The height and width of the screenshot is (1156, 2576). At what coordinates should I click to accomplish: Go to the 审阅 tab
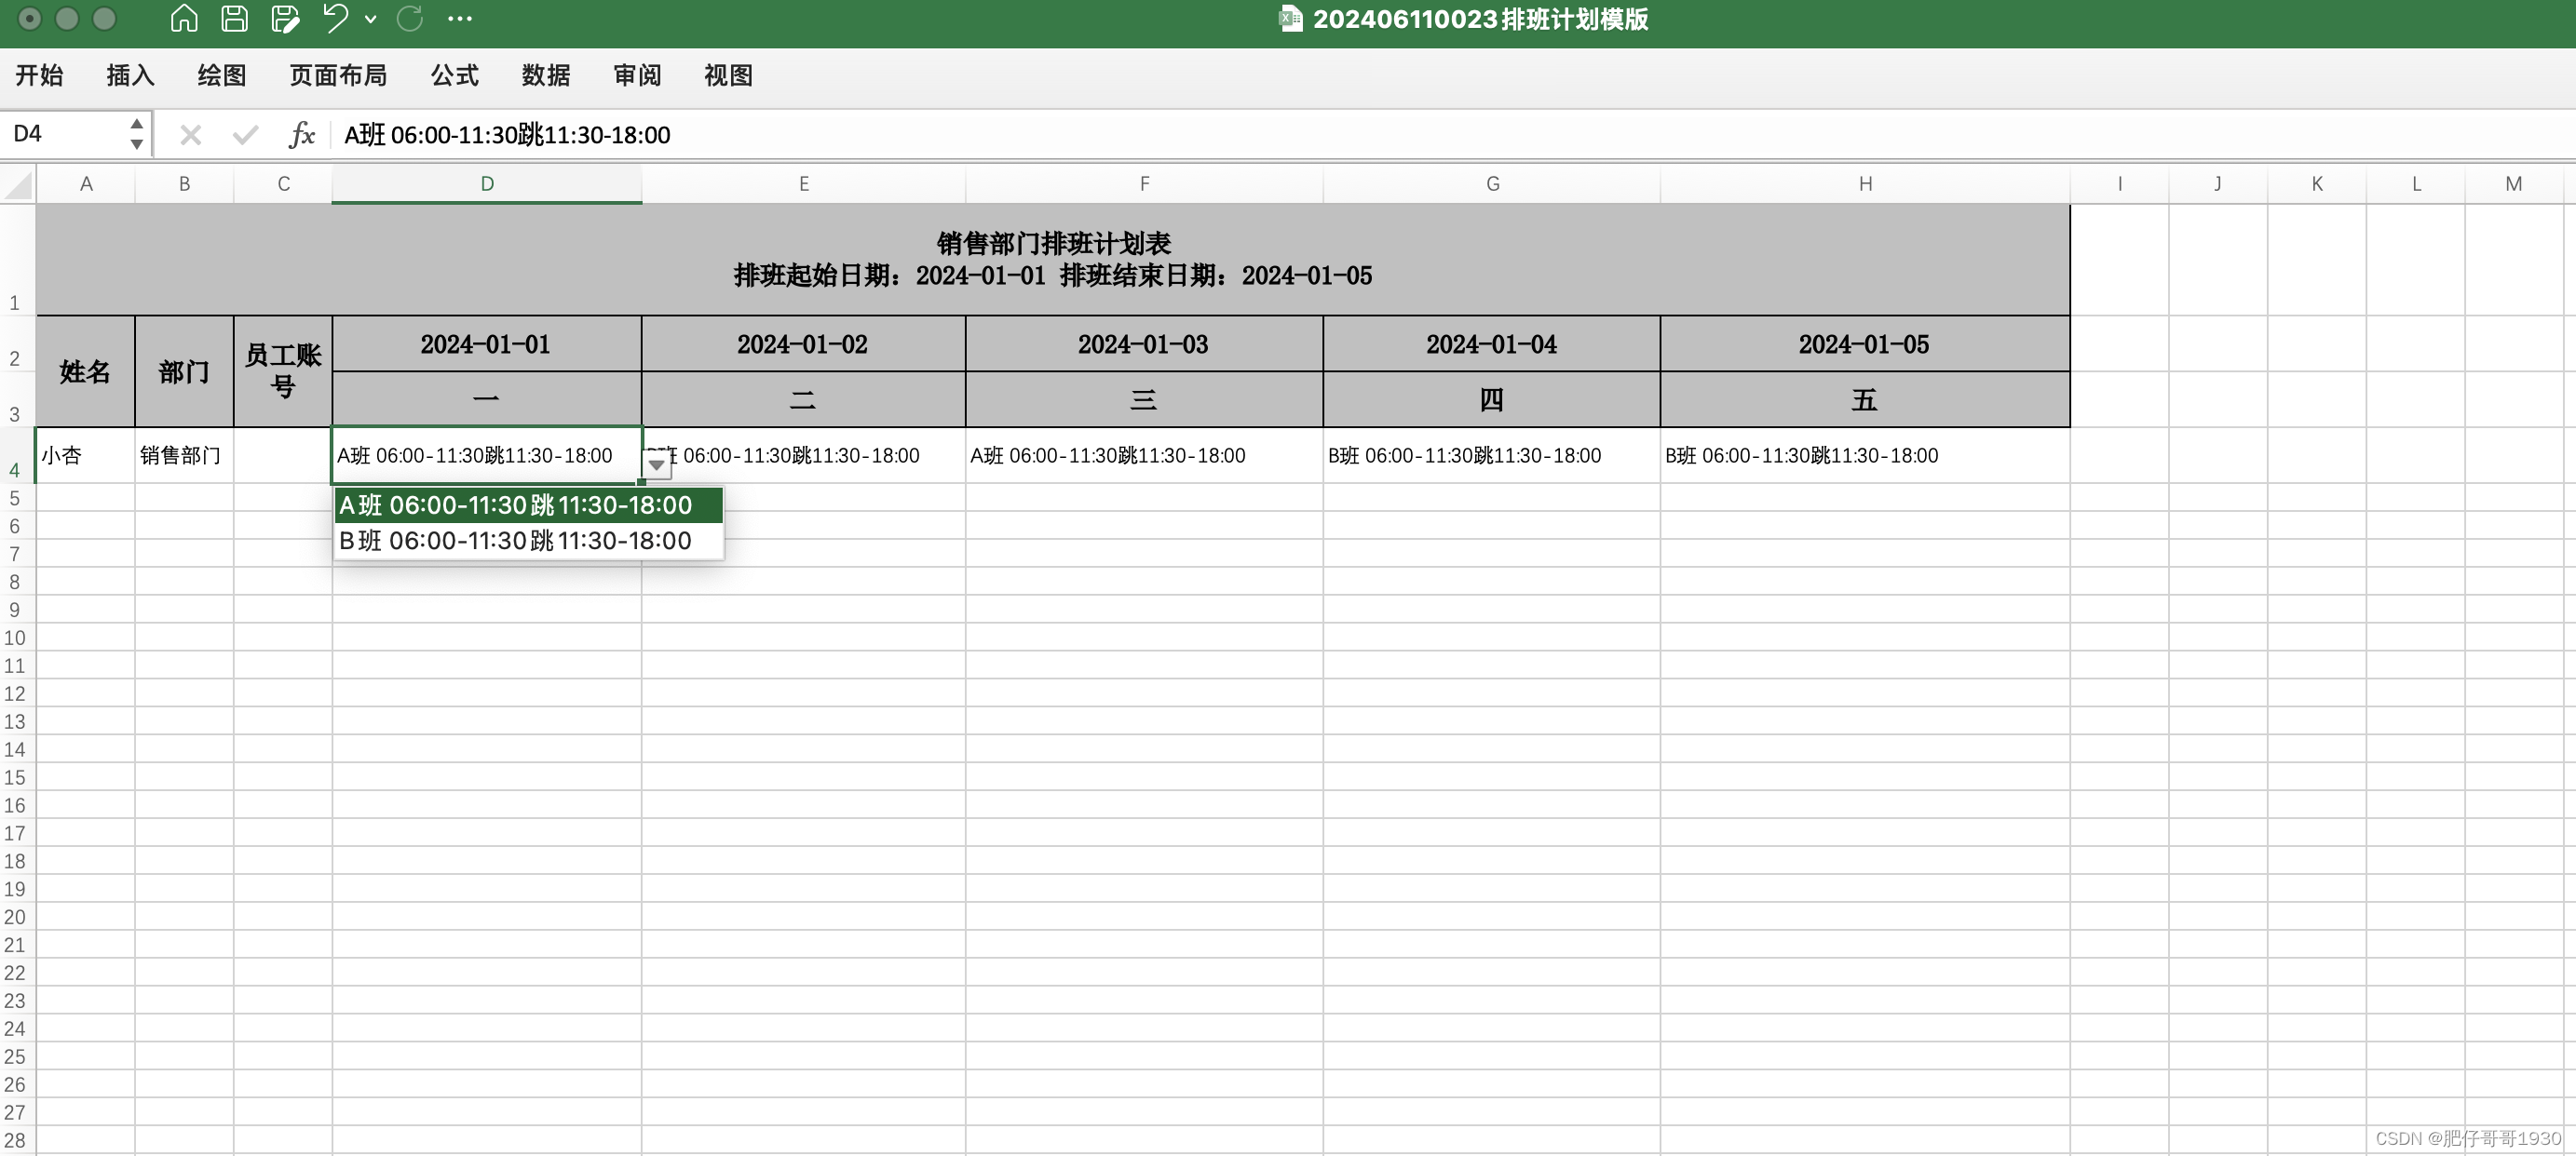637,75
